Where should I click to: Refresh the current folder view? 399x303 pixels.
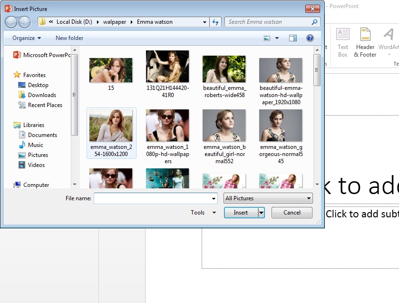216,21
